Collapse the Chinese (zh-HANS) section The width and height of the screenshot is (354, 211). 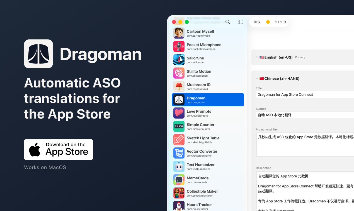pos(257,79)
